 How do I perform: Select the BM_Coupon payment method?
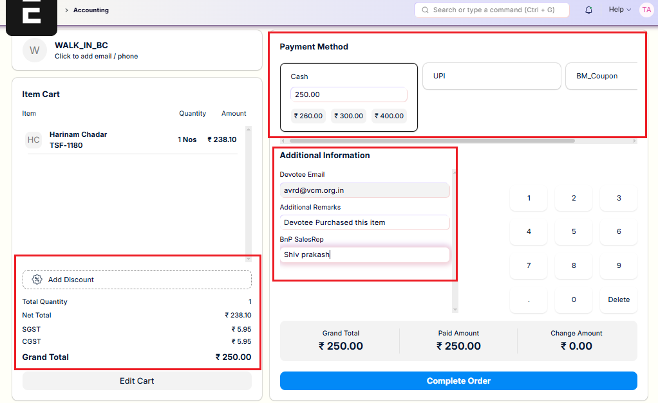coord(599,76)
